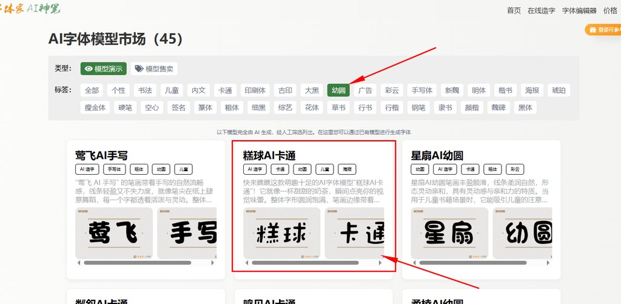Filter by the 颜楷 tag
The width and height of the screenshot is (621, 304).
pyautogui.click(x=472, y=107)
